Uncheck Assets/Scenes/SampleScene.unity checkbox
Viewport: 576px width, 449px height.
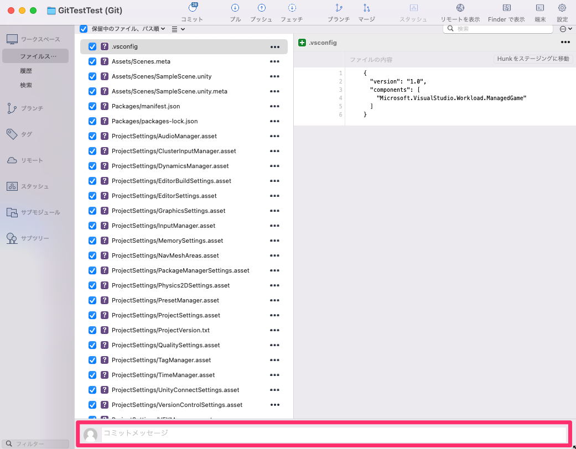[92, 76]
